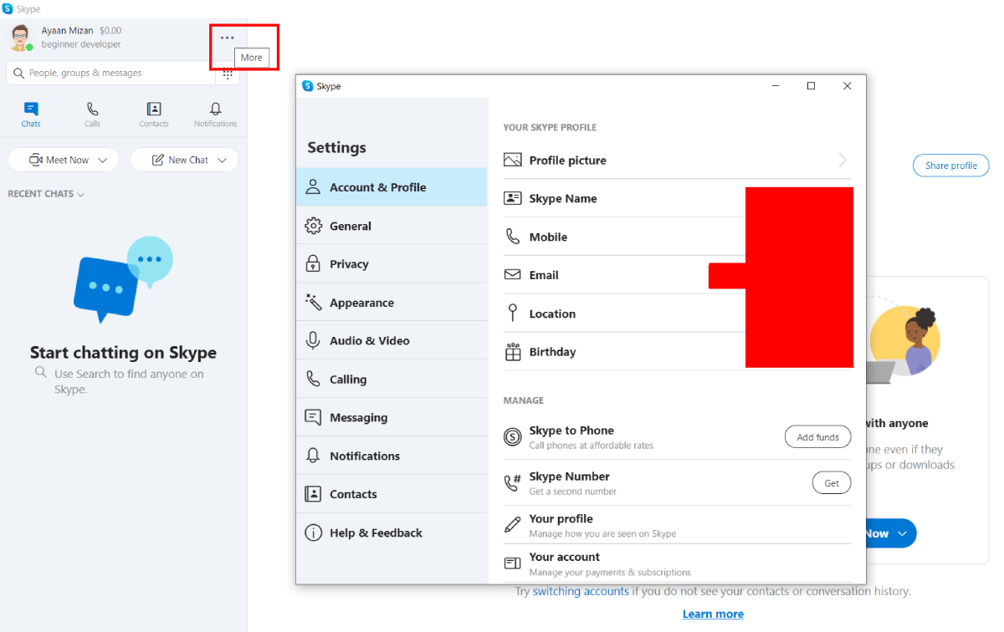The height and width of the screenshot is (632, 1004).
Task: Click the Birthday row
Action: [x=677, y=352]
